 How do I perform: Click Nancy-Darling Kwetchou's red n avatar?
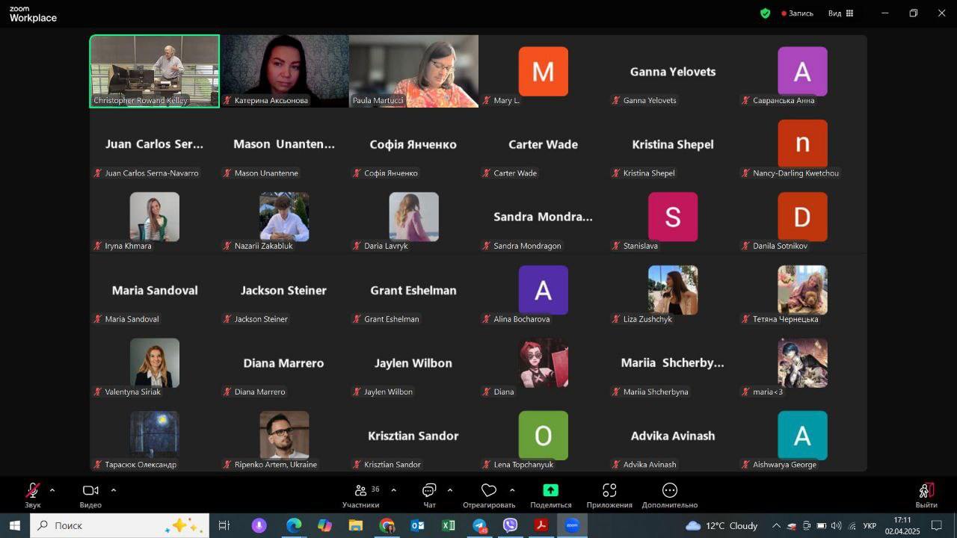[x=802, y=144]
